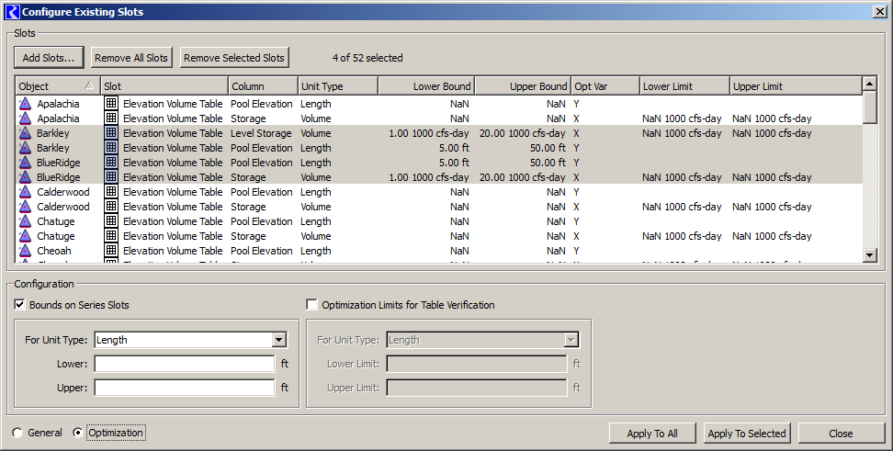Click the vertical scrollbar track below the thumb
The image size is (893, 451).
click(x=870, y=185)
